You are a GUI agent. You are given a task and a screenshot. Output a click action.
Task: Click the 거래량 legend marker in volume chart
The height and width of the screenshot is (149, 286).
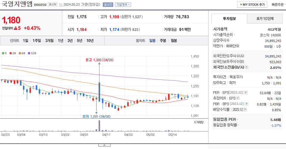[x=195, y=122]
